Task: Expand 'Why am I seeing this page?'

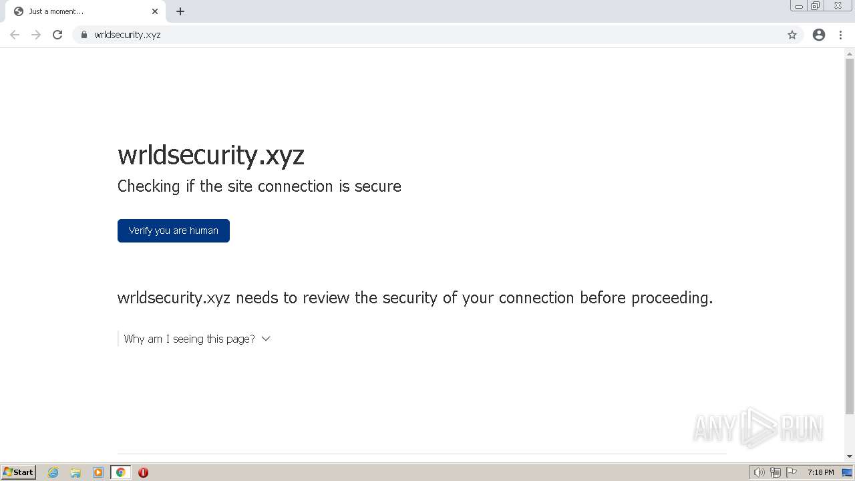Action: click(x=196, y=339)
